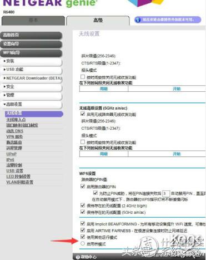Open the 静态路由 link
The width and height of the screenshot is (206, 260).
14,143
